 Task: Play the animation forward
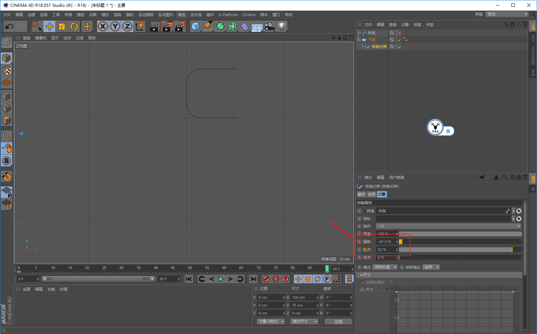pos(221,279)
